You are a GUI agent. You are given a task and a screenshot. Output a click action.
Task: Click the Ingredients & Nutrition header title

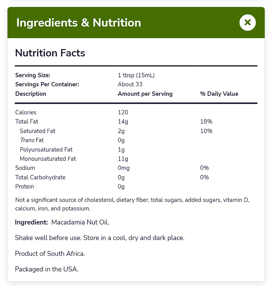tap(79, 23)
